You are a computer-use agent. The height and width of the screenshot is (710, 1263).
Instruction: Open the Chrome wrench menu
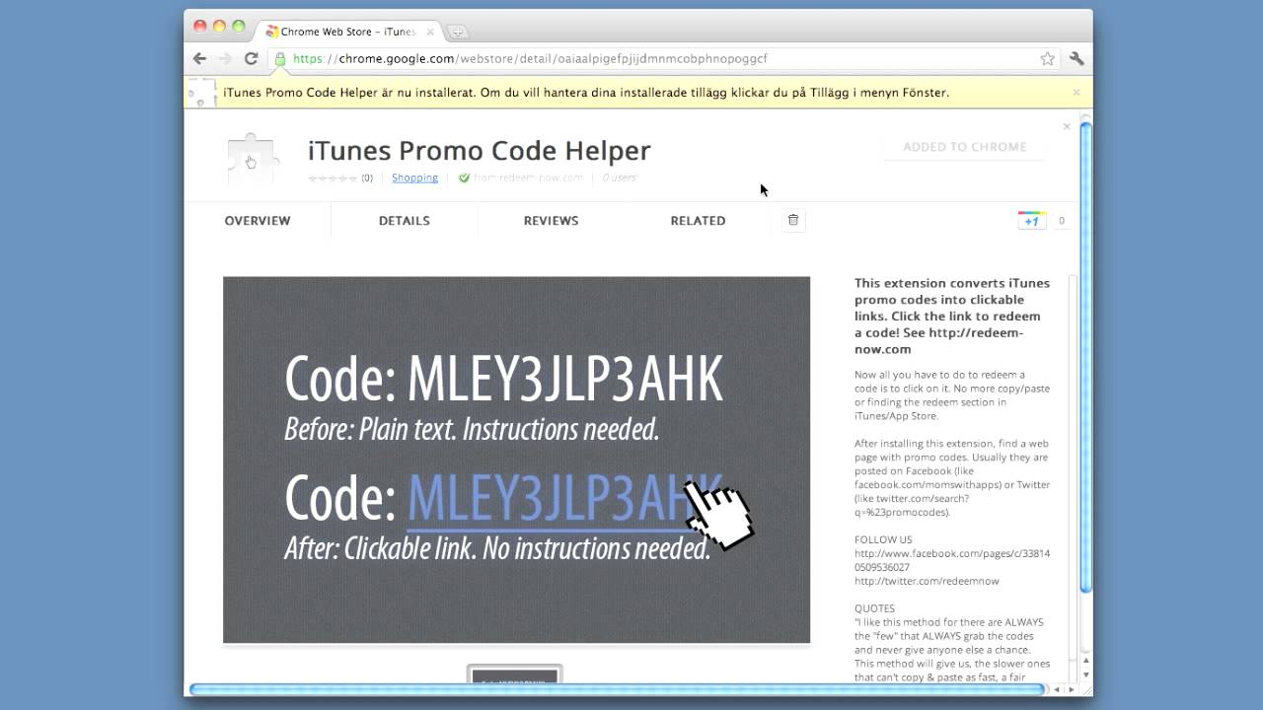pyautogui.click(x=1077, y=59)
